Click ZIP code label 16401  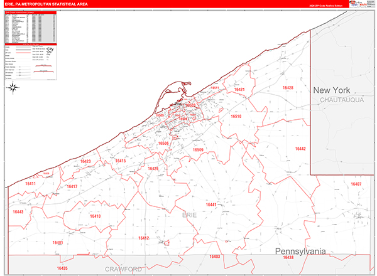click(58, 243)
